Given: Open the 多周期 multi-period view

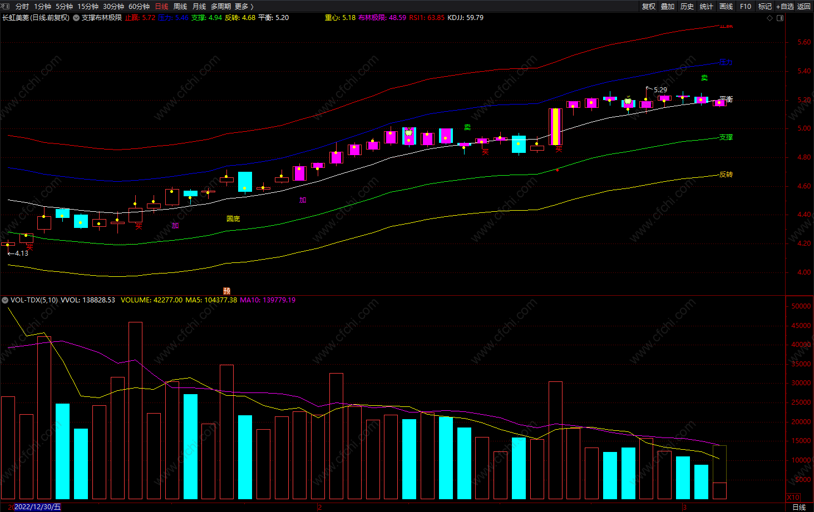Looking at the screenshot, I should tap(220, 6).
